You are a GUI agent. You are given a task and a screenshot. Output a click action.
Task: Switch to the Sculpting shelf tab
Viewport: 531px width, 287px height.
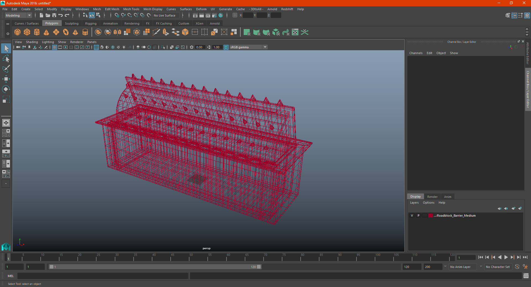coord(72,23)
